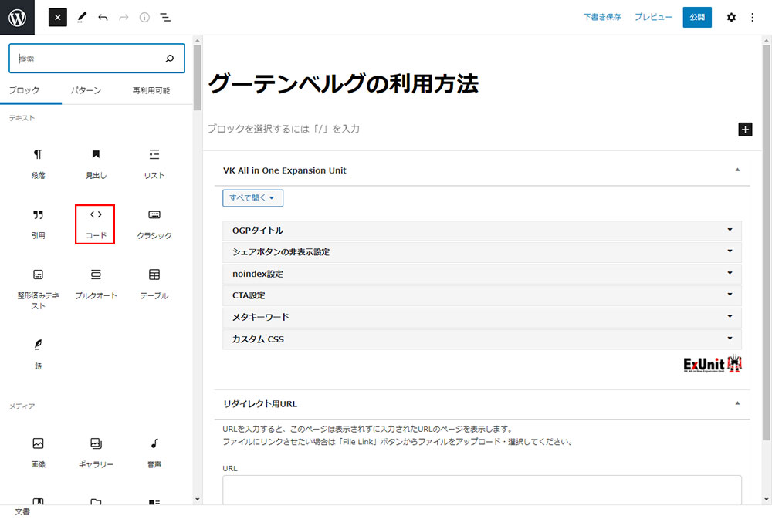The height and width of the screenshot is (519, 772).
Task: Add block with black plus button
Action: (745, 129)
